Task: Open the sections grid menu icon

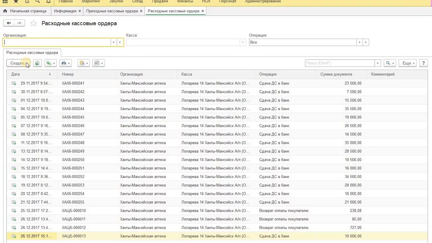Action: (5, 2)
